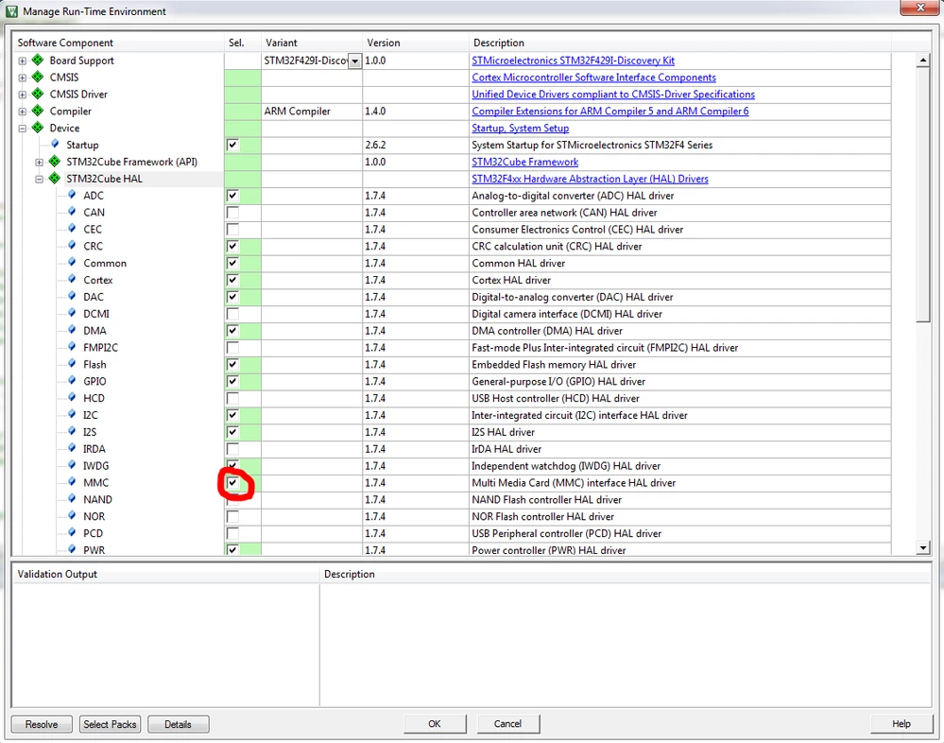Click the component list scroll down arrow

coord(923,547)
